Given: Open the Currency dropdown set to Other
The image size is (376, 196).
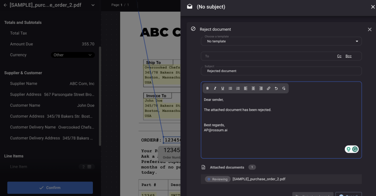Looking at the screenshot, I should [x=73, y=55].
